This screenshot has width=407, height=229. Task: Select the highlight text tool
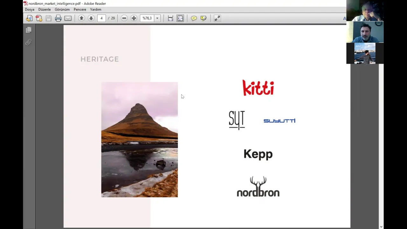(203, 18)
